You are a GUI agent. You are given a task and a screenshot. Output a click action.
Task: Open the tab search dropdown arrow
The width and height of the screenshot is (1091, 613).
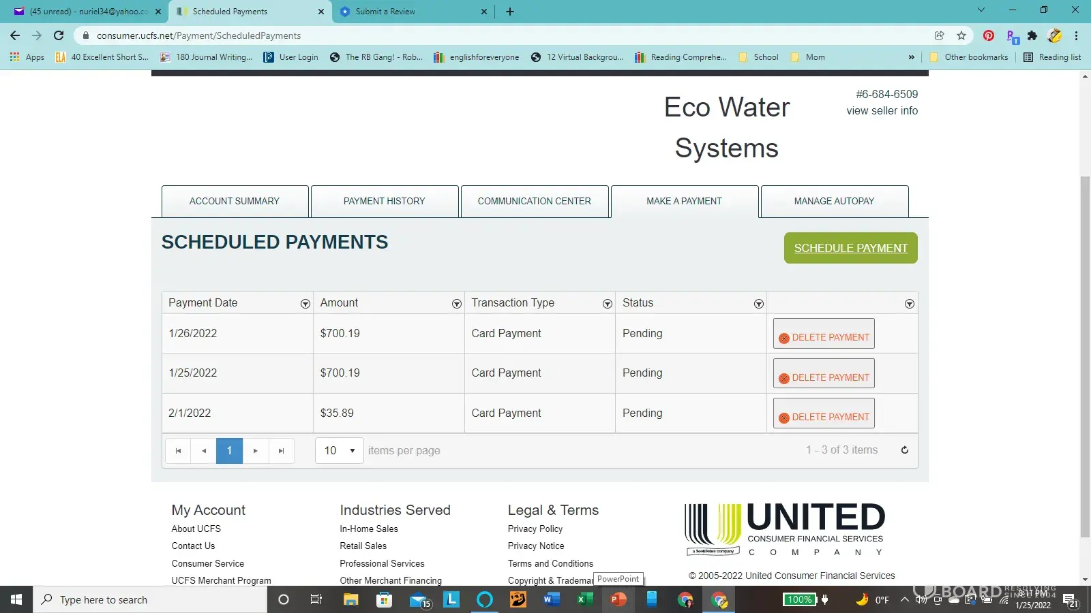pyautogui.click(x=981, y=10)
